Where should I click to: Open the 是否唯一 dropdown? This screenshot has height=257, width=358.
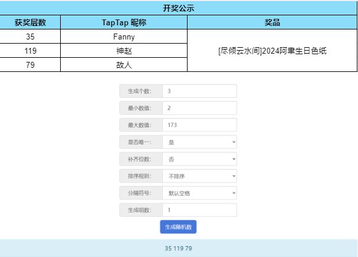(199, 142)
